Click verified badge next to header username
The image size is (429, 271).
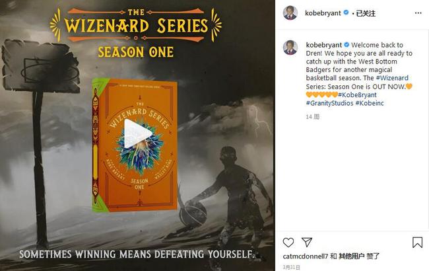coord(346,13)
